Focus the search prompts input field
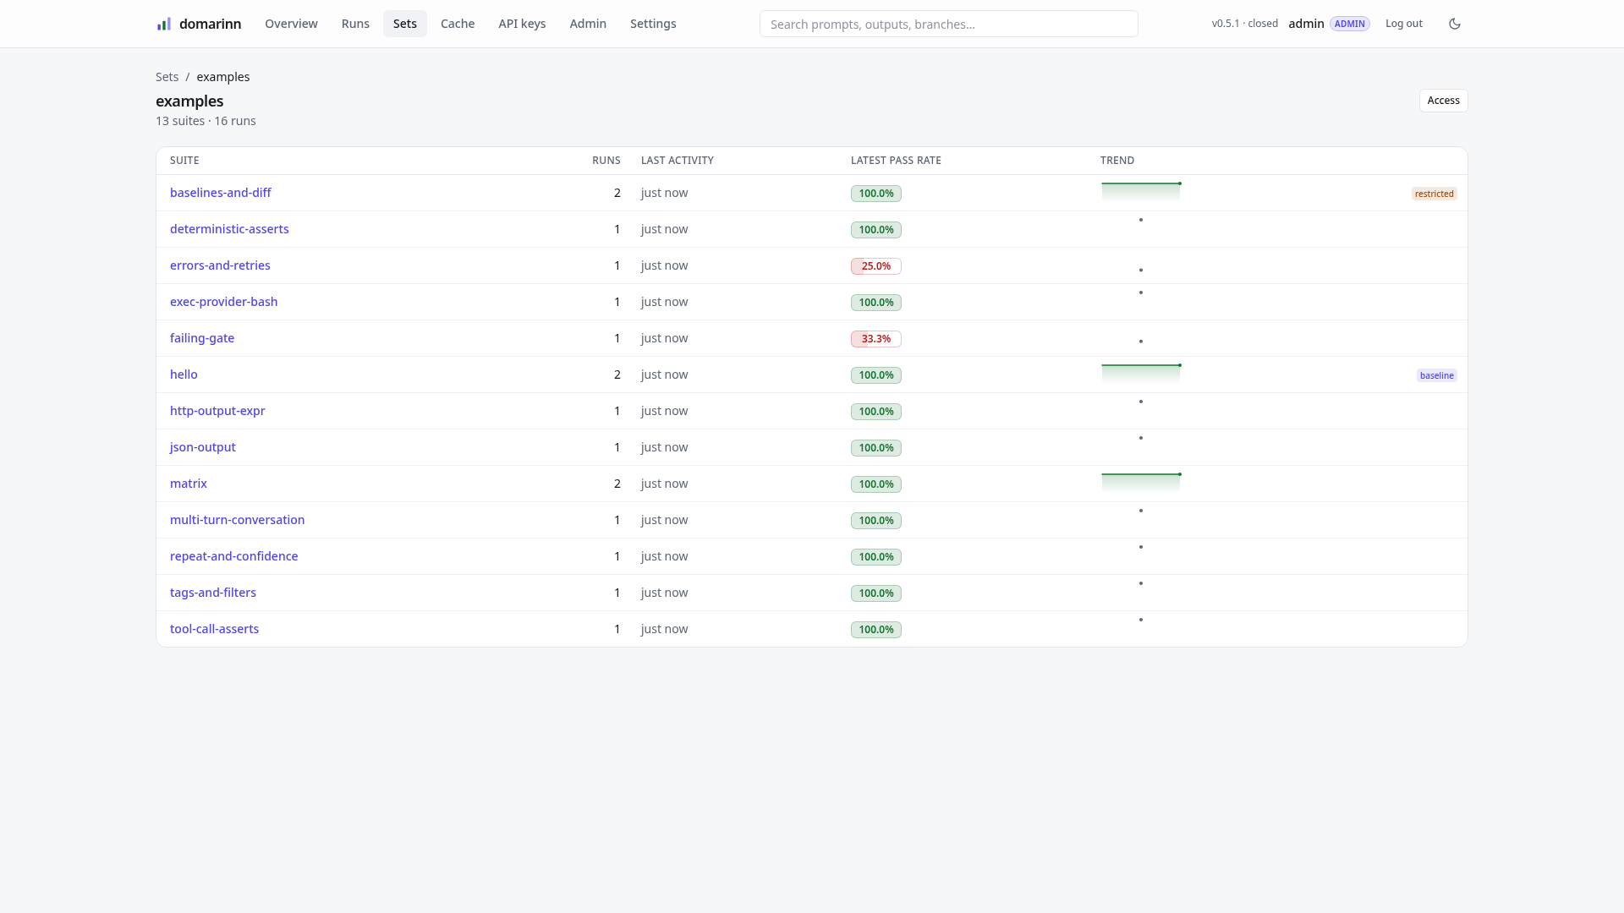Image resolution: width=1624 pixels, height=913 pixels. [949, 24]
